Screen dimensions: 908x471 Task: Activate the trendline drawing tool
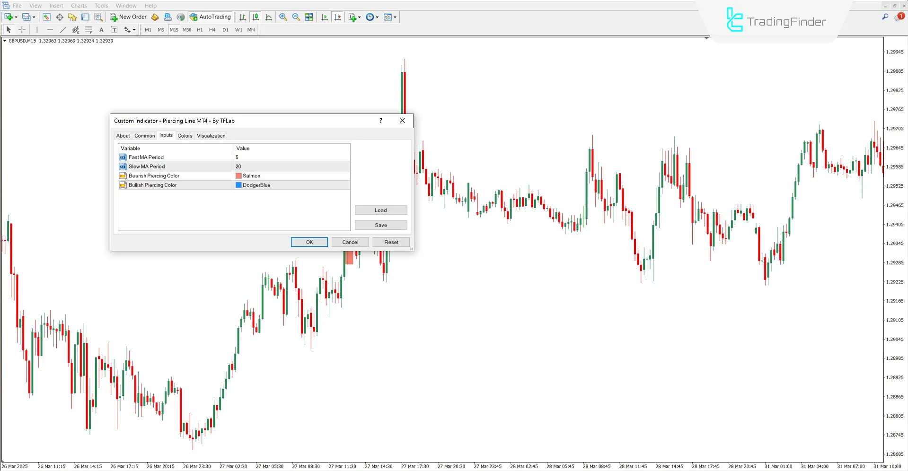coord(62,29)
